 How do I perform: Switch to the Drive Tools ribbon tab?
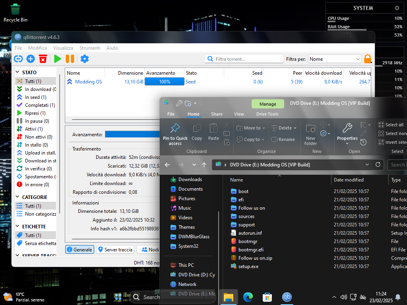267,114
